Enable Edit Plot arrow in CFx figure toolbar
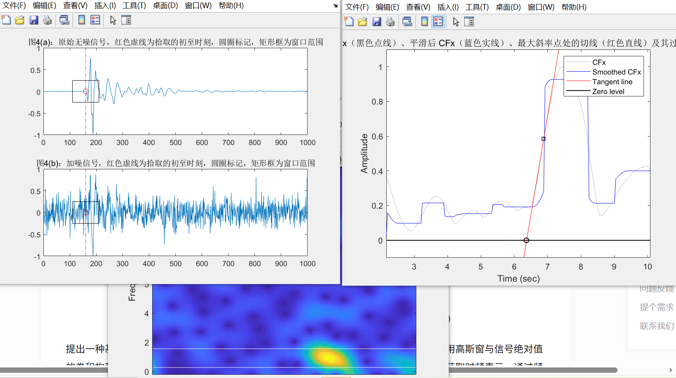The height and width of the screenshot is (378, 676). [456, 21]
